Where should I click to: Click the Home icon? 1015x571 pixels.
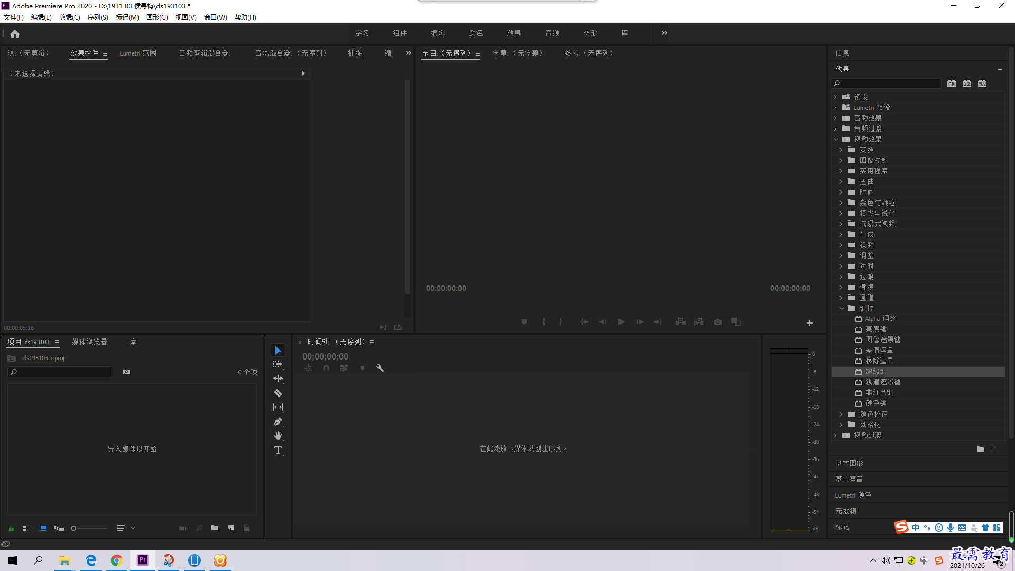pos(15,33)
